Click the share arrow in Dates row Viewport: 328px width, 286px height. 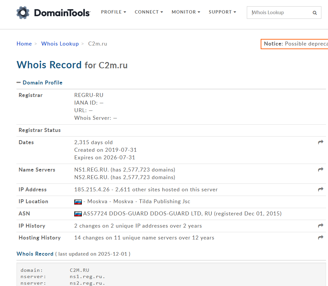(320, 142)
